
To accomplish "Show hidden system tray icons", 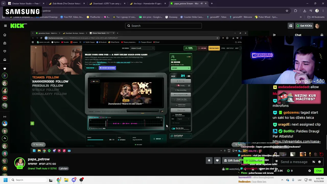I will click(282, 180).
